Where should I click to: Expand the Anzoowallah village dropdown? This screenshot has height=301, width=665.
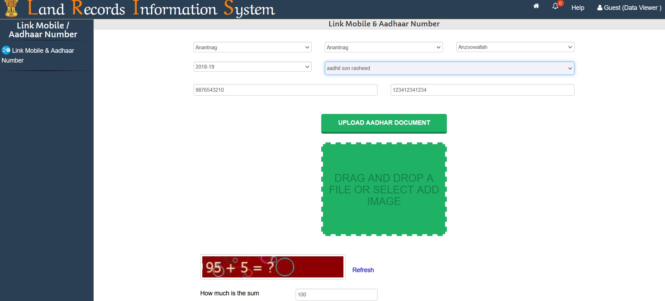point(515,47)
